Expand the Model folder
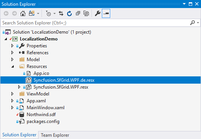 pyautogui.click(x=12, y=60)
